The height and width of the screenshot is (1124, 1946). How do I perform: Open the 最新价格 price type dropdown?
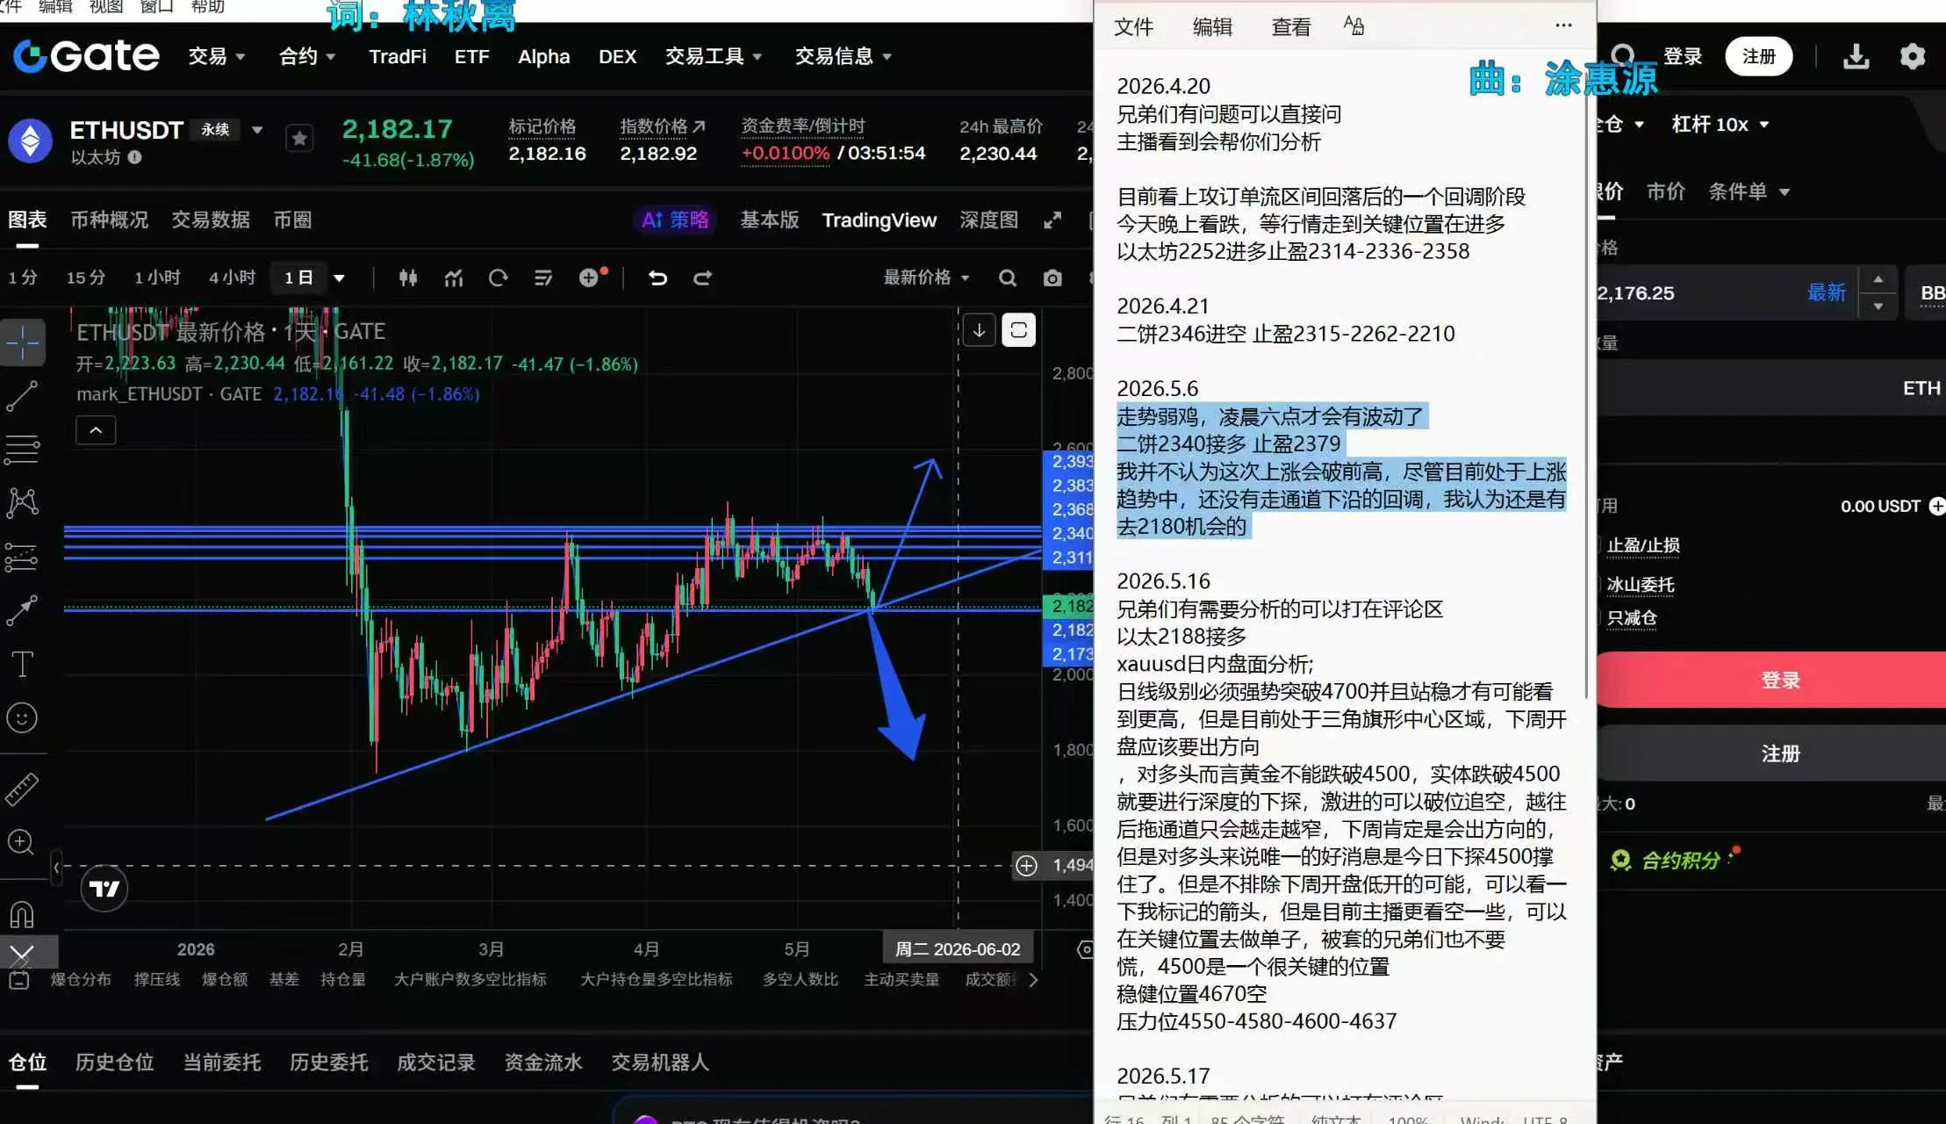tap(926, 277)
